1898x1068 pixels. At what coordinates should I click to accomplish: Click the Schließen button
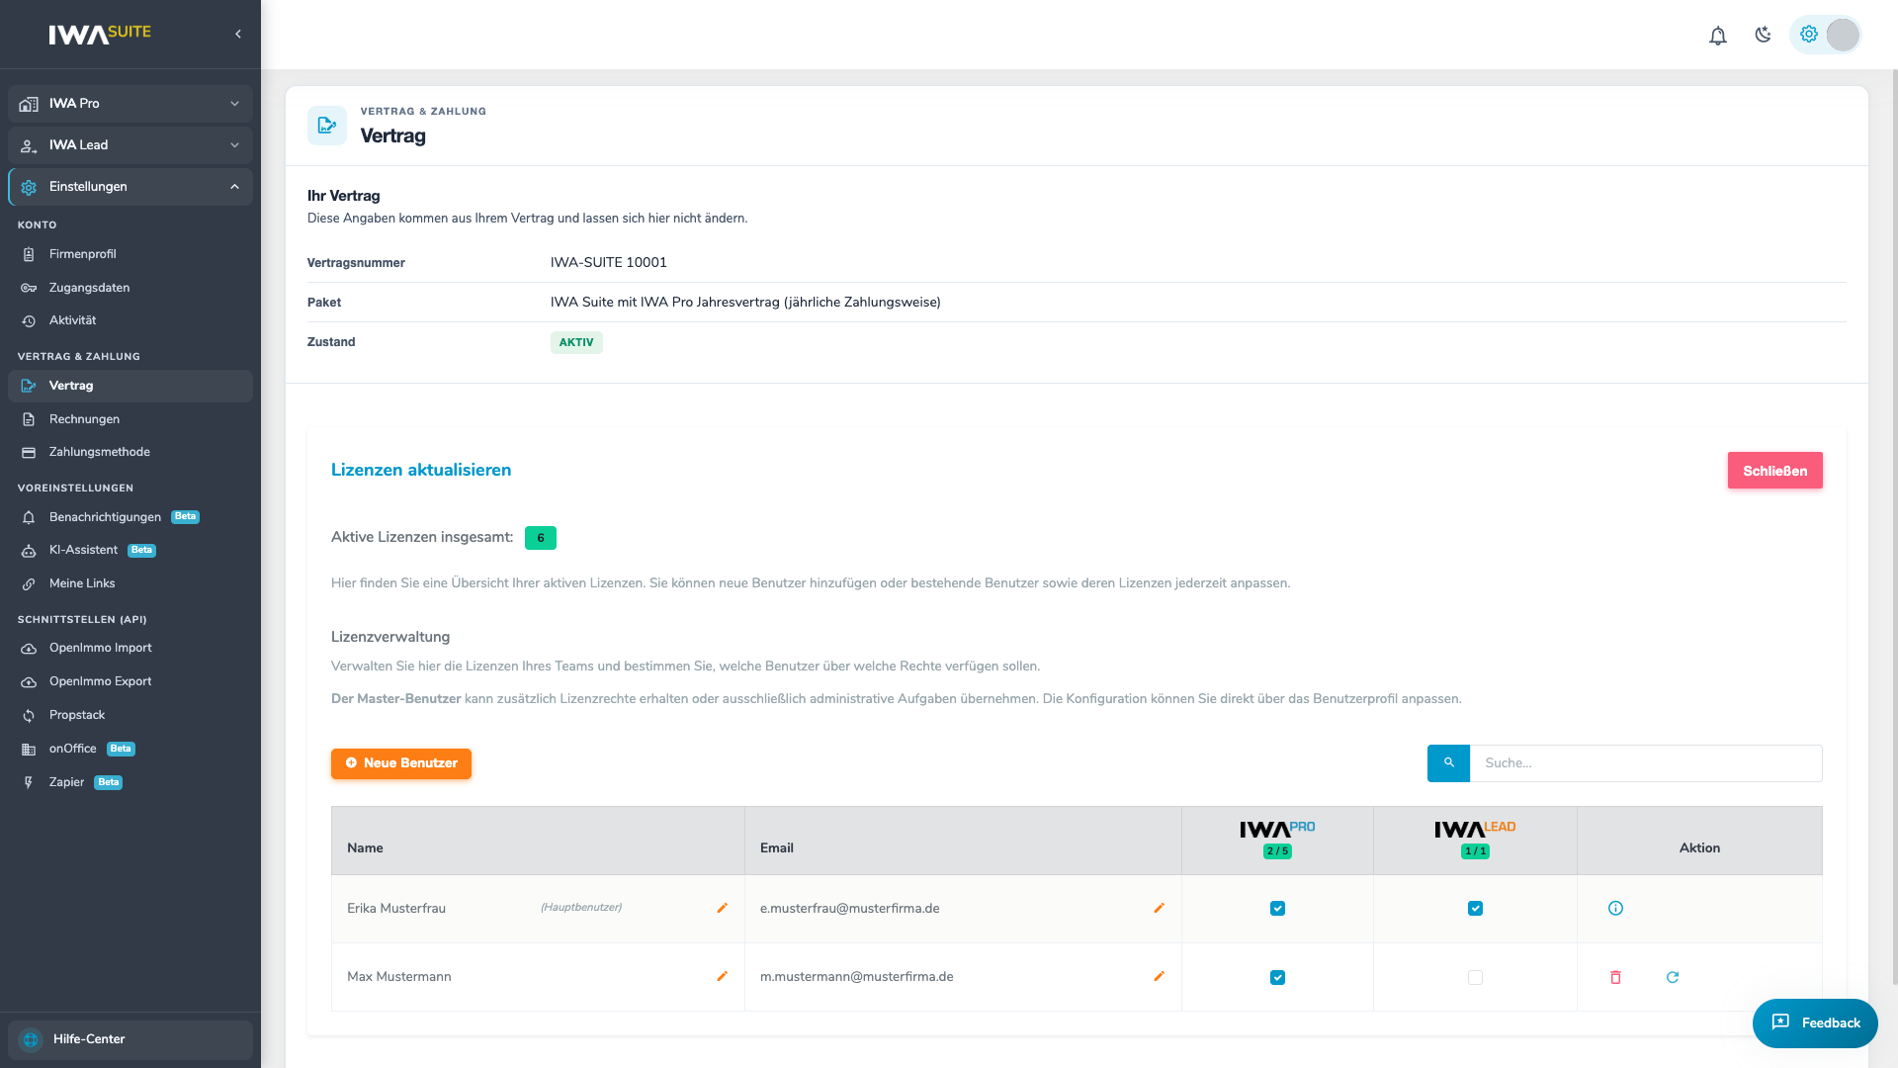(1774, 471)
